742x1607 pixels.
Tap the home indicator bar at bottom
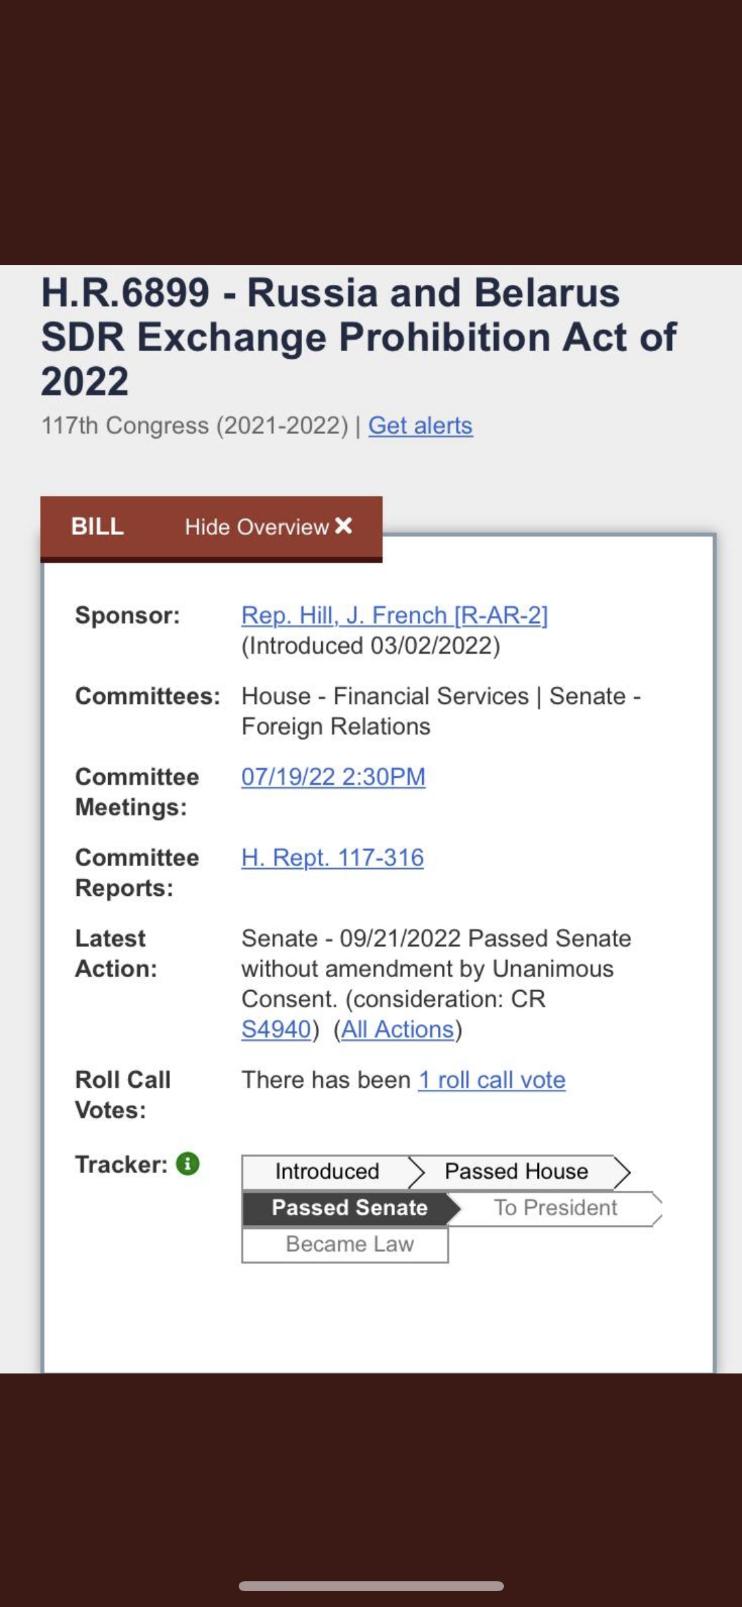(371, 1586)
